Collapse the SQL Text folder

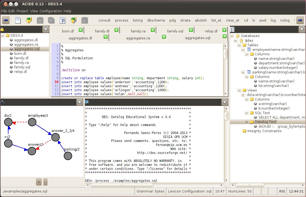[247, 113]
